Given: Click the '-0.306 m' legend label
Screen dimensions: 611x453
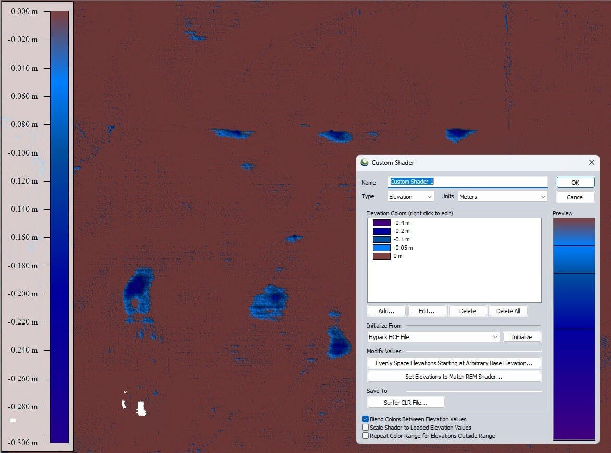Looking at the screenshot, I should coord(23,443).
